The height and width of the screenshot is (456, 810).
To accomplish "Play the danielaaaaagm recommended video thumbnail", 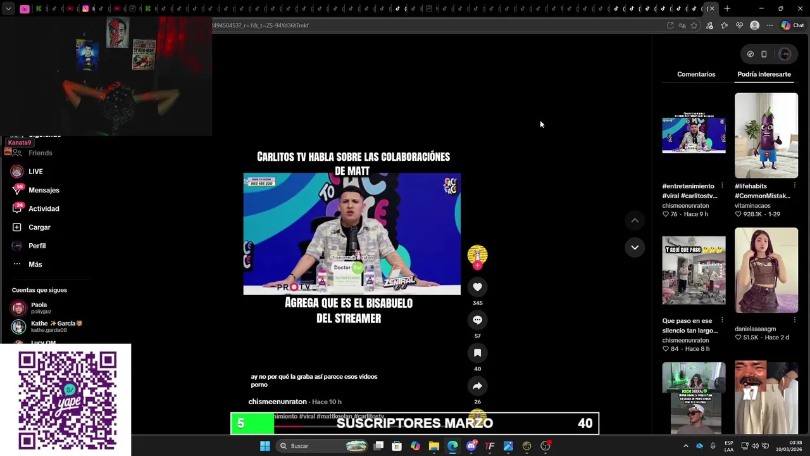I will pos(766,270).
